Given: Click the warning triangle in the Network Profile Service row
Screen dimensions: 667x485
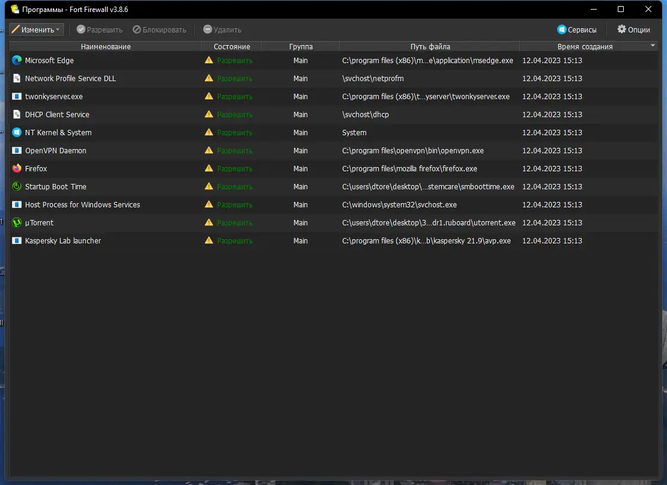Looking at the screenshot, I should pos(209,78).
